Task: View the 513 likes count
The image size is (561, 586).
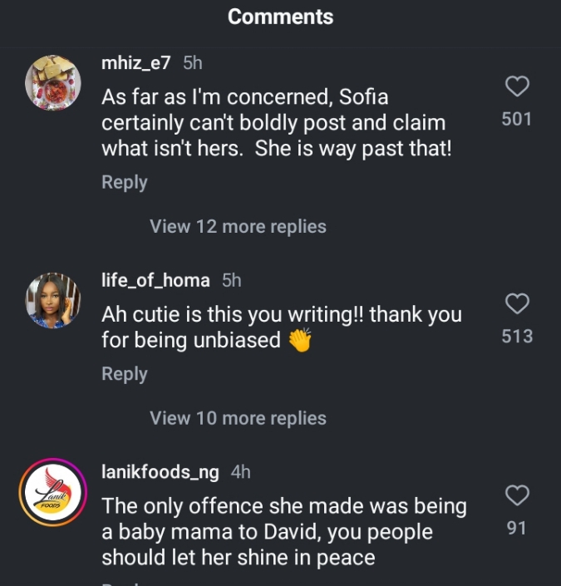Action: [517, 337]
